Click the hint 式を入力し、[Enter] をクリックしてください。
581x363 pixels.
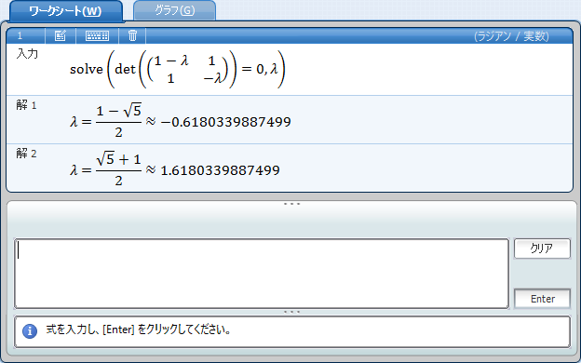[139, 329]
